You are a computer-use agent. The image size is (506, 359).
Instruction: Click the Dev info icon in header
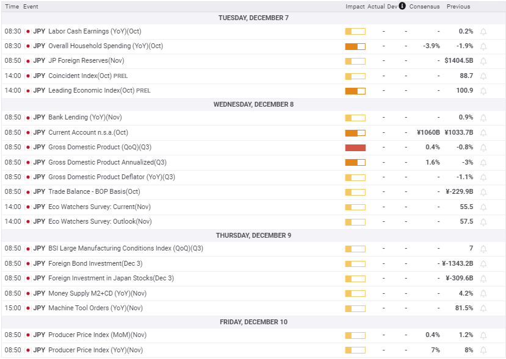click(402, 6)
